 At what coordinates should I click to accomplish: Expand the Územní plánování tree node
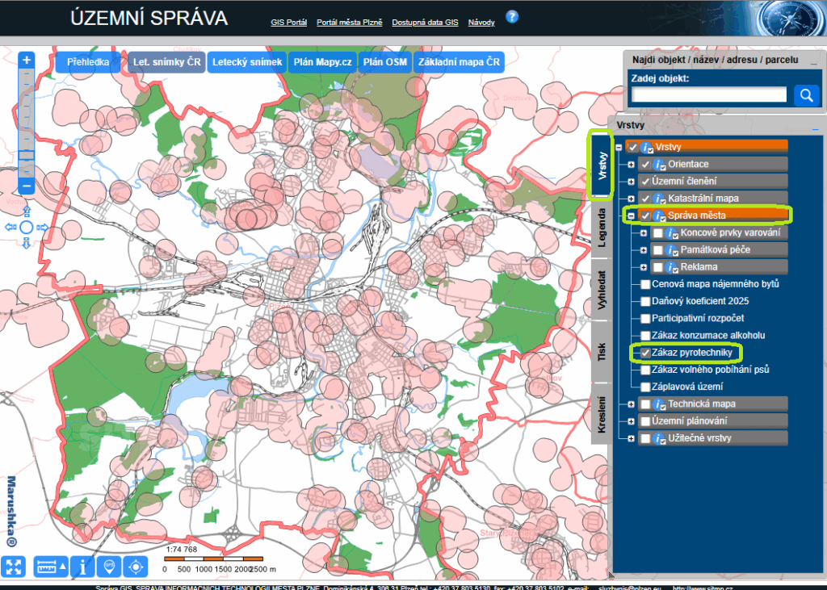(x=632, y=420)
